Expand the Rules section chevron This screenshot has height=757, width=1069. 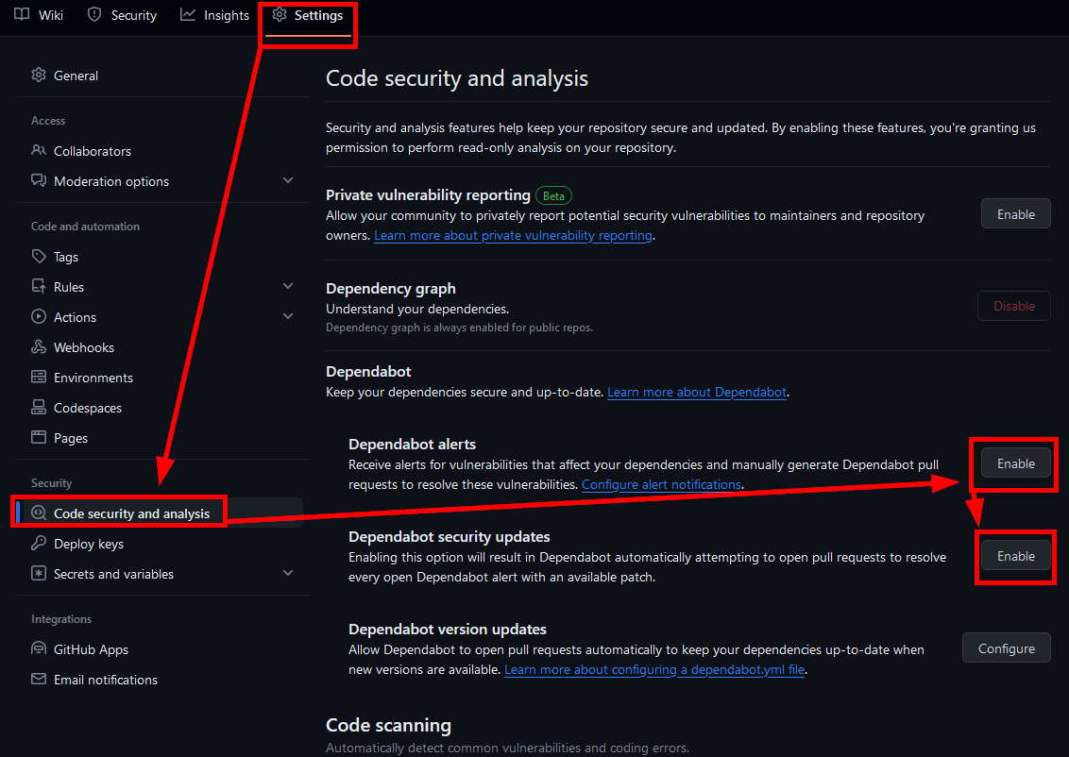coord(288,286)
